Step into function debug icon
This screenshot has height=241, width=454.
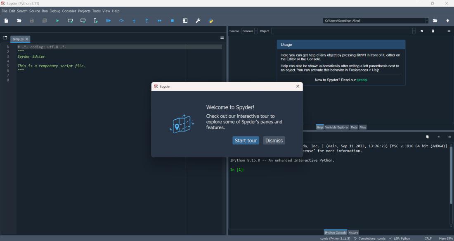pos(134,21)
